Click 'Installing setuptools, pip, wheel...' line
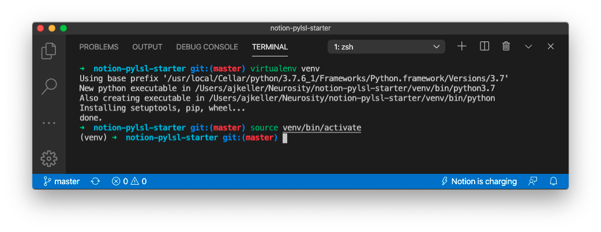 pyautogui.click(x=162, y=108)
